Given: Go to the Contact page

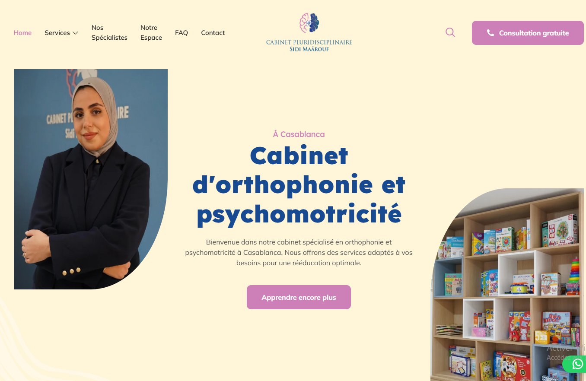Looking at the screenshot, I should pos(213,33).
